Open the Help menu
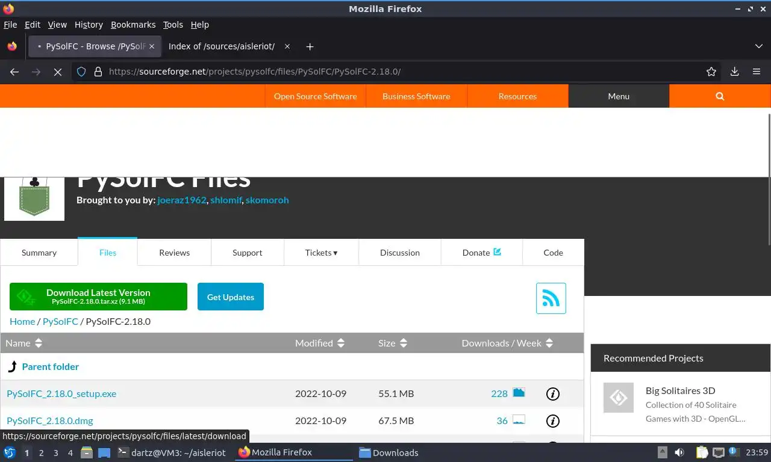 click(x=200, y=25)
